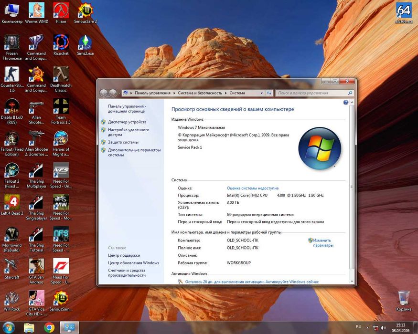
Task: Select Fallout (Fixed Edition) icon
Action: click(x=12, y=143)
